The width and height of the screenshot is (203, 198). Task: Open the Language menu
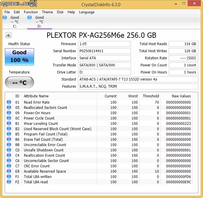tap(87, 12)
